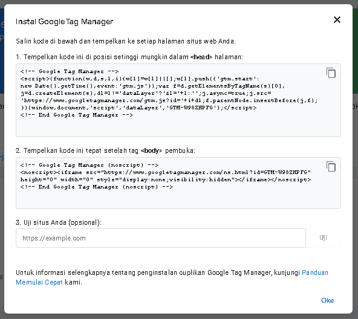The height and width of the screenshot is (319, 358).
Task: Confirm with the Oke button
Action: coord(327,300)
